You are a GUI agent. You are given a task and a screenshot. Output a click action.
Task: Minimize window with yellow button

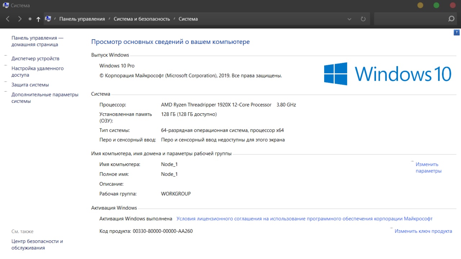pos(420,5)
